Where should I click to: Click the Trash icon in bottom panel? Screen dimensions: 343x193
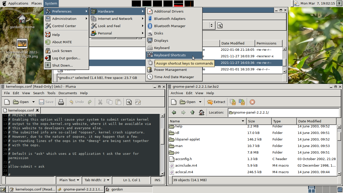(339, 189)
